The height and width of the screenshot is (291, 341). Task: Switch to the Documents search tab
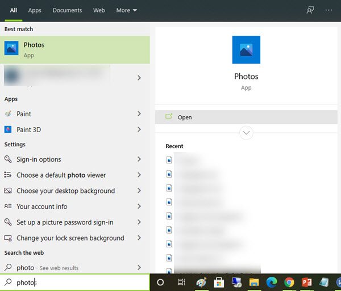[67, 10]
